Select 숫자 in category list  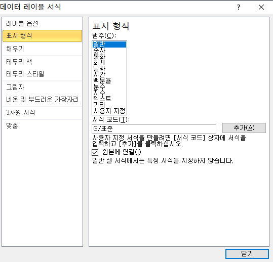(x=109, y=51)
